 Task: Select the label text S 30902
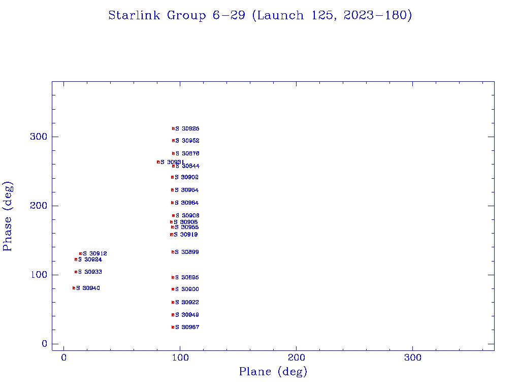coord(187,177)
